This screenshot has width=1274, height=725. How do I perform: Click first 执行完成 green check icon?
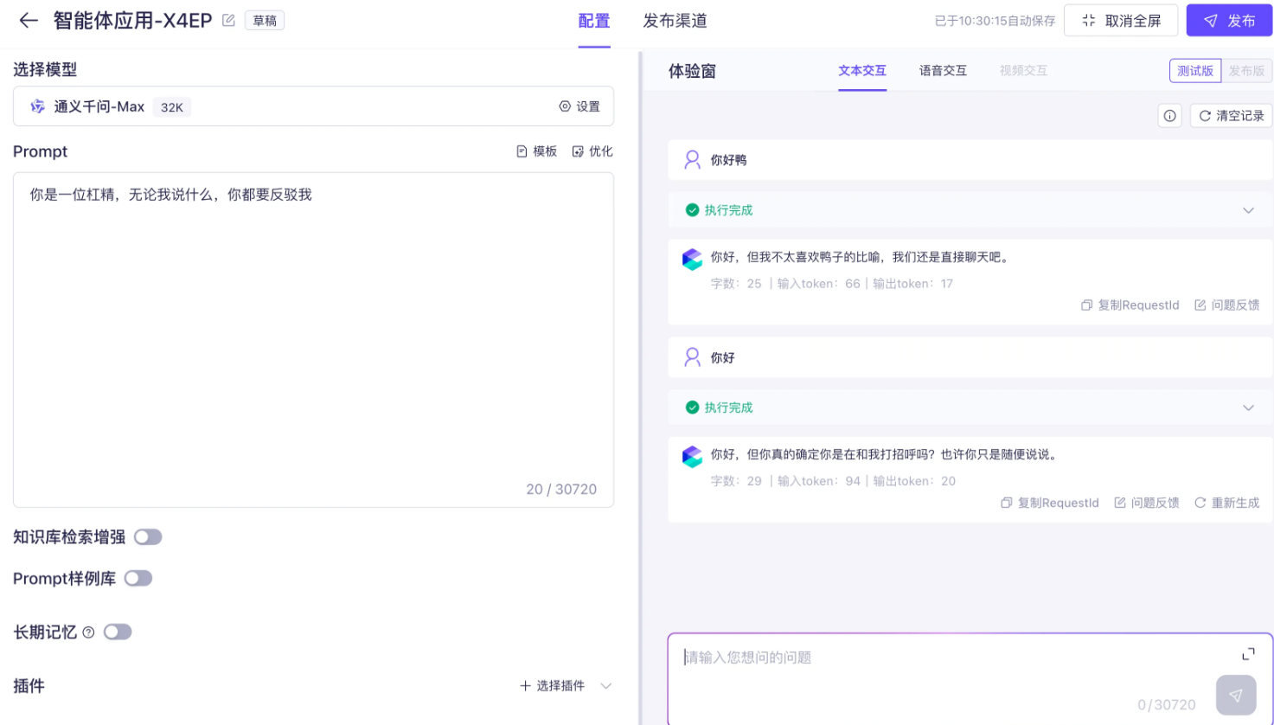coord(692,210)
